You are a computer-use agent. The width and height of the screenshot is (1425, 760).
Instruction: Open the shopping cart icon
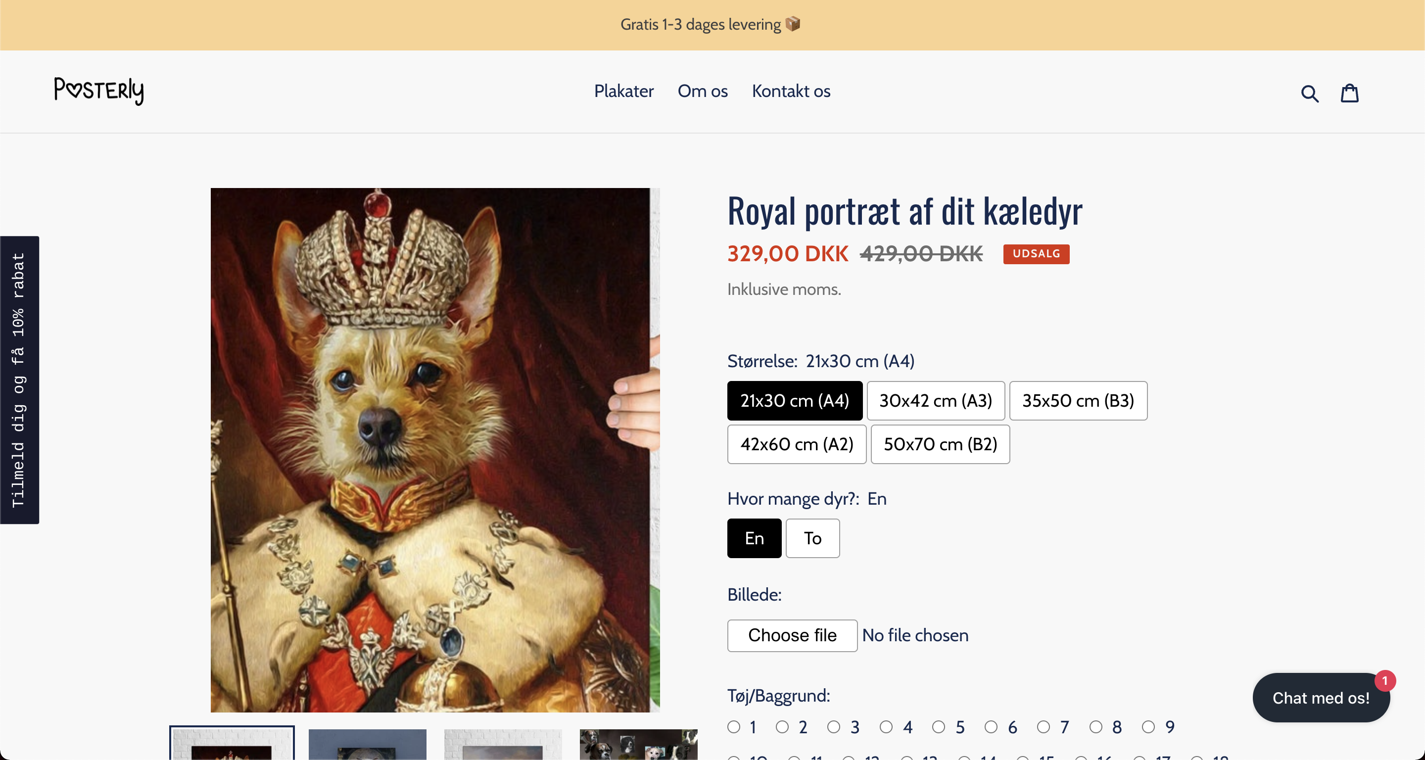coord(1349,93)
